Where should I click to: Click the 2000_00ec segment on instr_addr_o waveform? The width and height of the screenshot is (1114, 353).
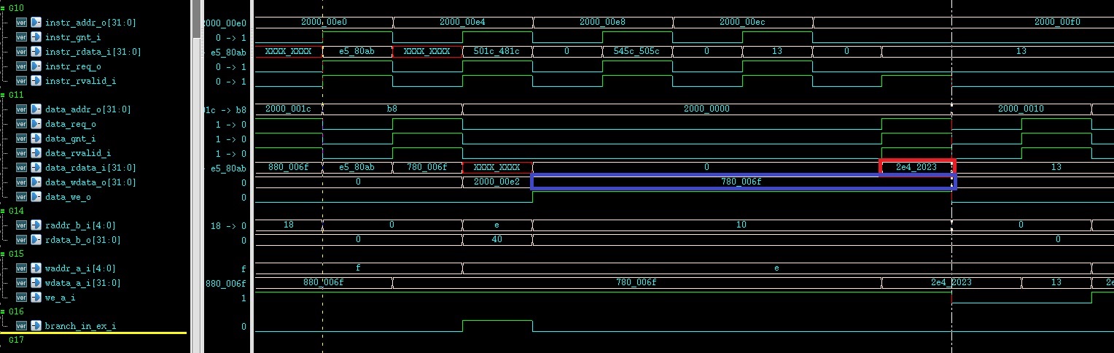coord(742,23)
